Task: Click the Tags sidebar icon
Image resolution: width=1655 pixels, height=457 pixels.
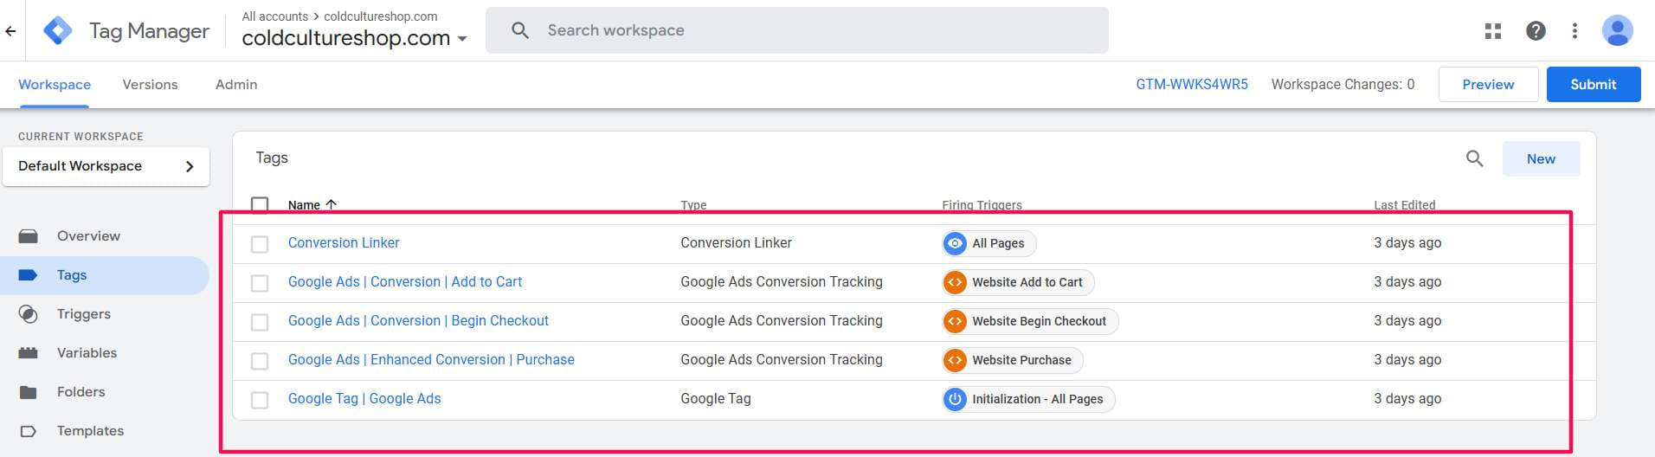Action: pos(29,275)
